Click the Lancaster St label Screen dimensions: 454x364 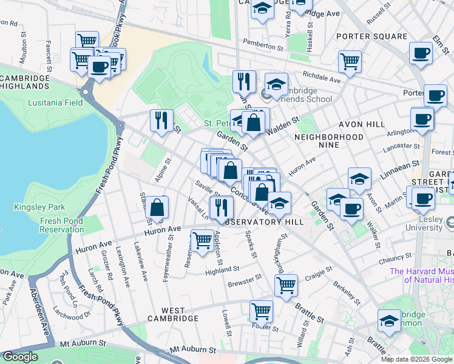click(x=401, y=148)
